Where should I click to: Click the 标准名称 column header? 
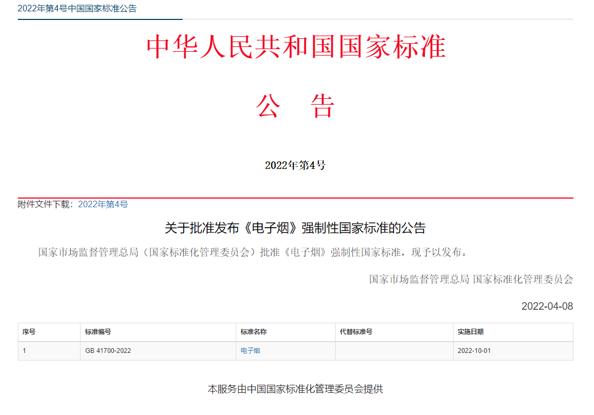253,332
